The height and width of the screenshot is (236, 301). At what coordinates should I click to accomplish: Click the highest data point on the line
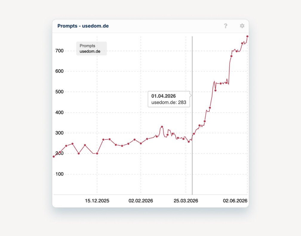[x=248, y=36]
